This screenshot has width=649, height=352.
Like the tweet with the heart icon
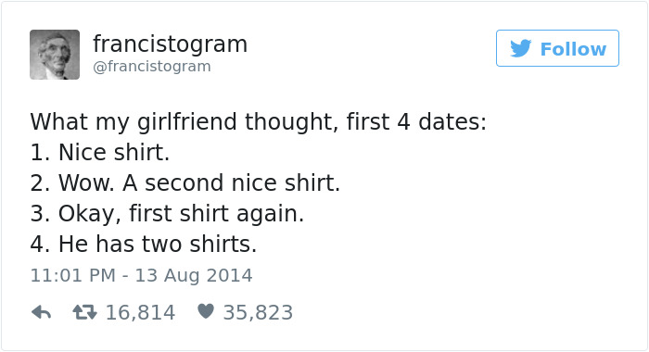coord(206,311)
